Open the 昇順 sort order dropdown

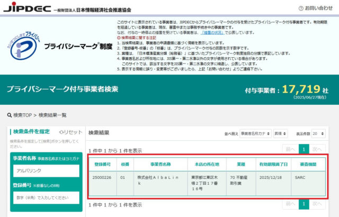point(280,134)
